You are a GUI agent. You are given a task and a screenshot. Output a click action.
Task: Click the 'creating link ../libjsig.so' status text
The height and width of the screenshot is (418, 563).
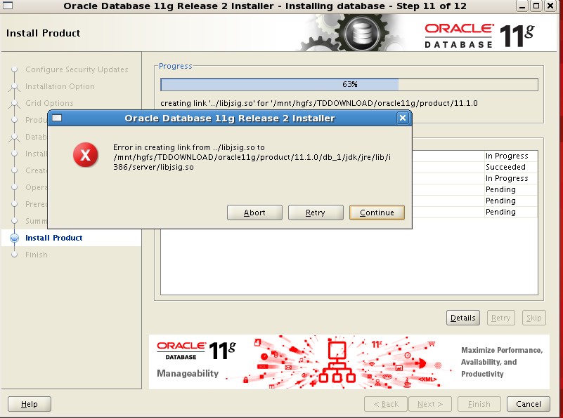pyautogui.click(x=319, y=103)
